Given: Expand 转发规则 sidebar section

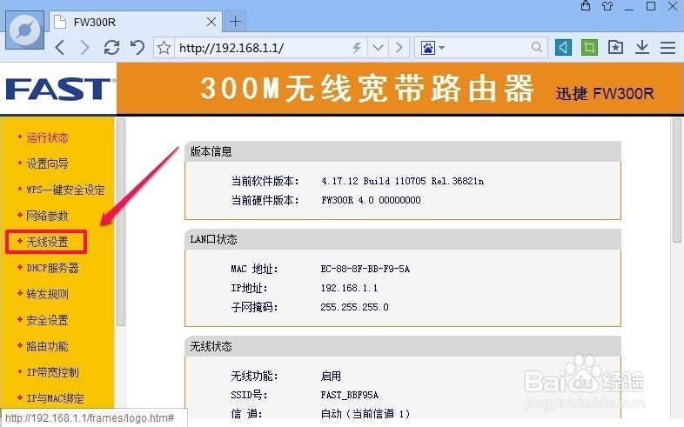Looking at the screenshot, I should point(47,294).
